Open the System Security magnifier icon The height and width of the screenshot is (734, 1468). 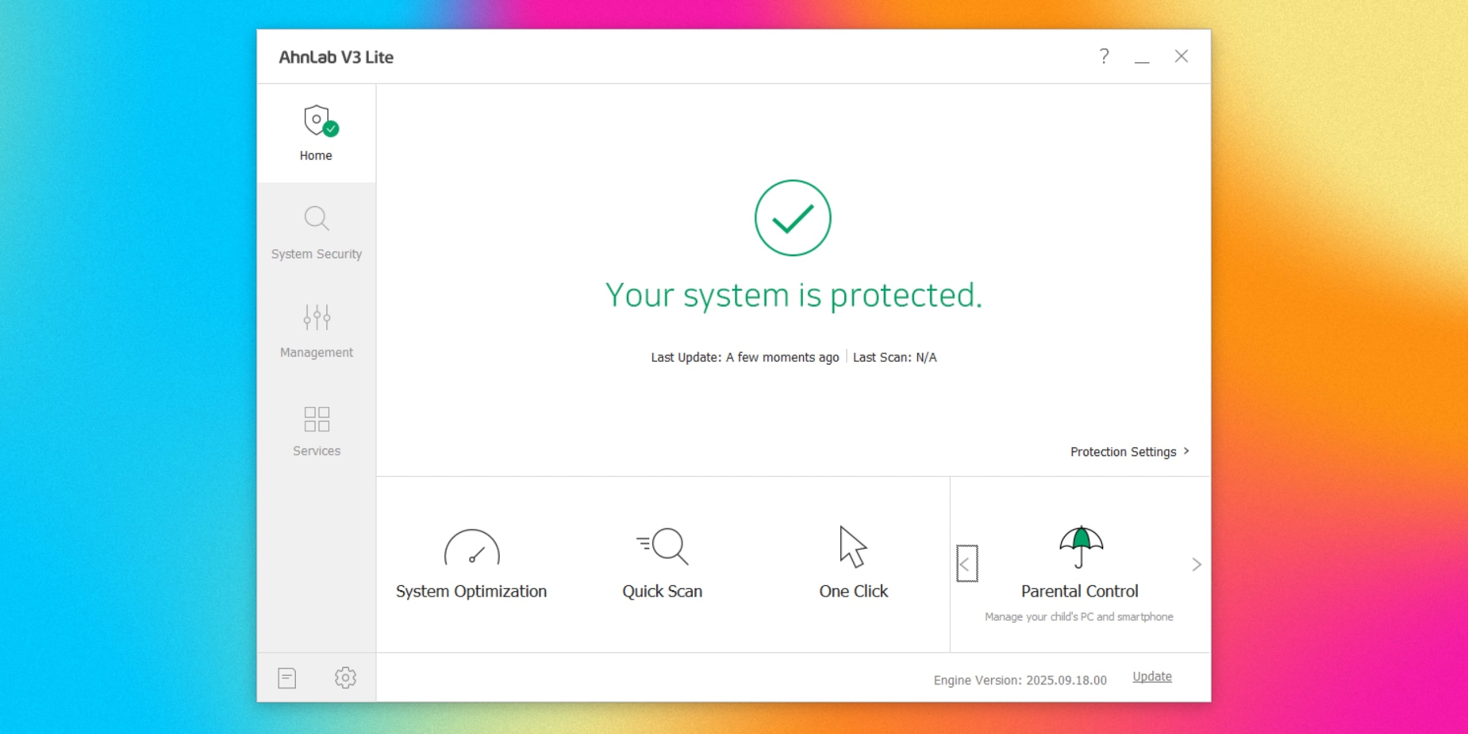click(x=316, y=218)
